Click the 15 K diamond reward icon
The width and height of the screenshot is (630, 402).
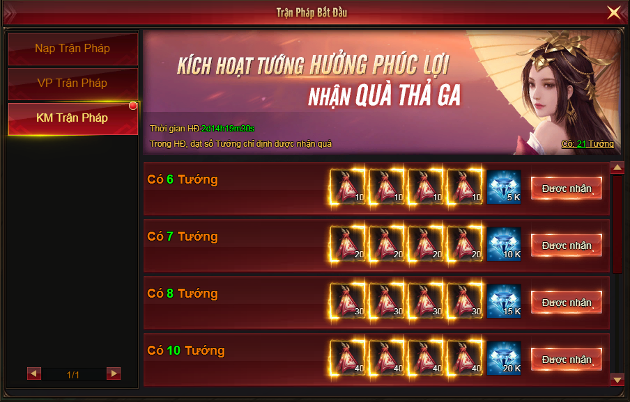[504, 301]
